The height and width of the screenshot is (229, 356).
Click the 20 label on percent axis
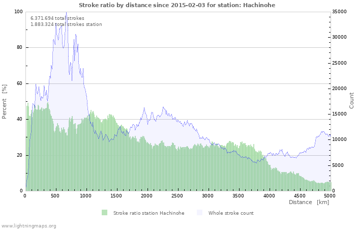pos(20,155)
